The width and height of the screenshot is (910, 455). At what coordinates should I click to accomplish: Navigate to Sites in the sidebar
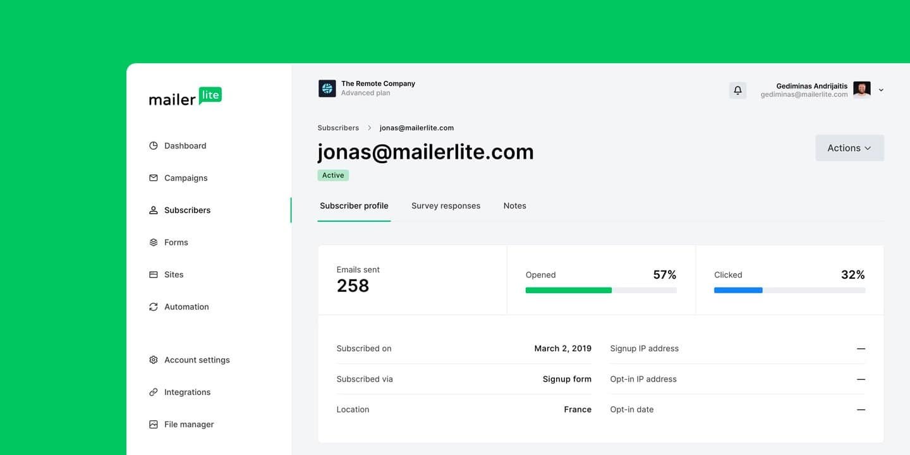click(x=174, y=274)
